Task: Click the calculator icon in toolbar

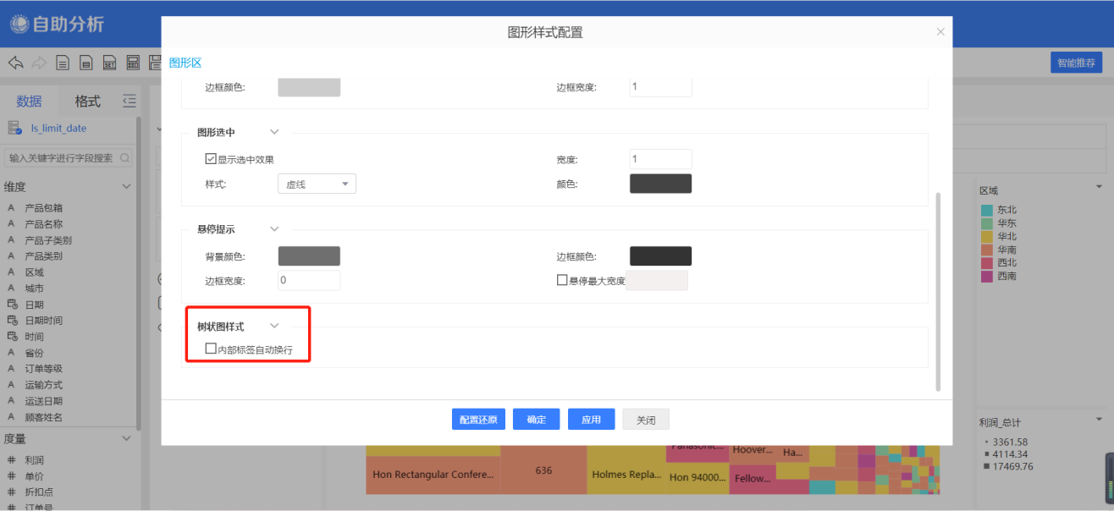Action: pos(133,63)
